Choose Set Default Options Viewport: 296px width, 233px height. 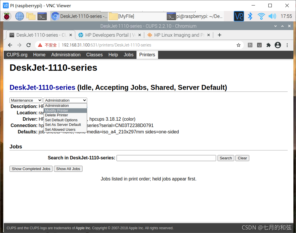tap(65, 120)
